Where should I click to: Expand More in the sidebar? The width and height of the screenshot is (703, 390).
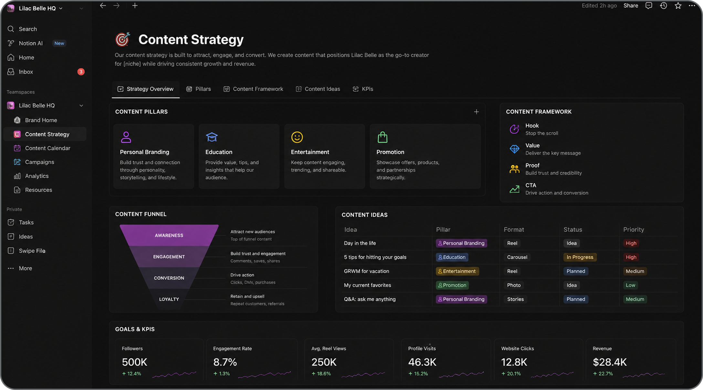[20, 268]
